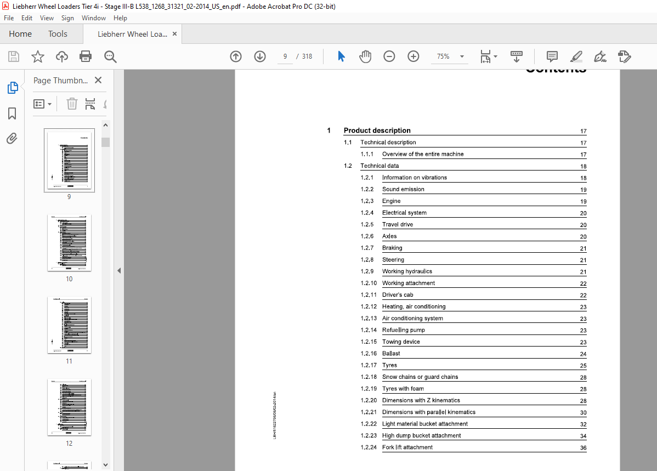The image size is (657, 471).
Task: Add the document to starred files
Action: (x=38, y=56)
